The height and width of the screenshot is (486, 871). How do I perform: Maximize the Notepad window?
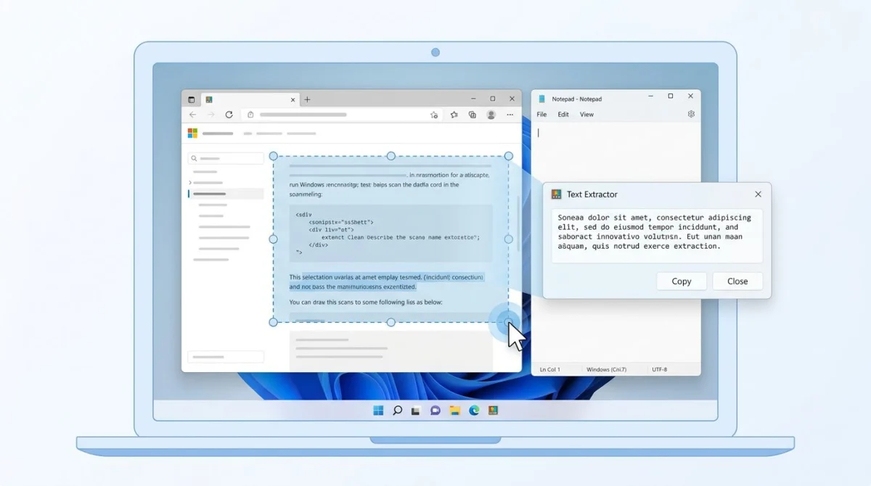tap(670, 96)
